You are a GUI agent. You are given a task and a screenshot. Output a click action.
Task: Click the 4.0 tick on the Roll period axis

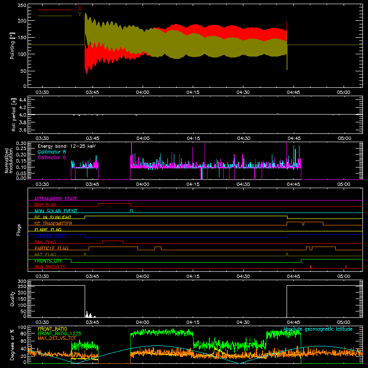point(23,115)
